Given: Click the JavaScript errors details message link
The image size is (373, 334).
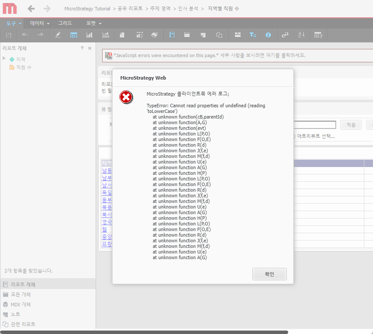Looking at the screenshot, I should pyautogui.click(x=209, y=55).
